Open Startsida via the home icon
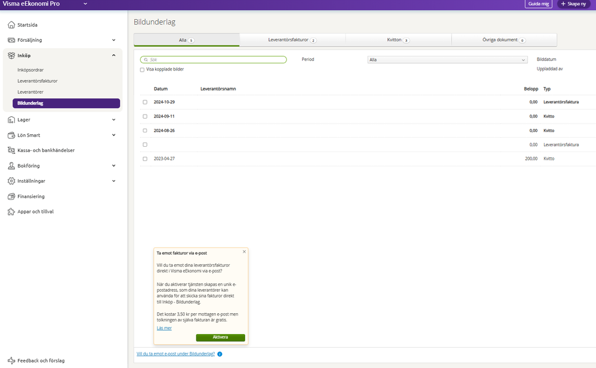The width and height of the screenshot is (596, 368). pos(11,24)
